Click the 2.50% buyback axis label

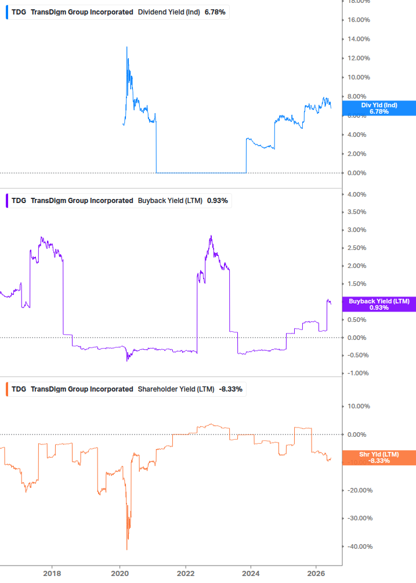point(357,248)
